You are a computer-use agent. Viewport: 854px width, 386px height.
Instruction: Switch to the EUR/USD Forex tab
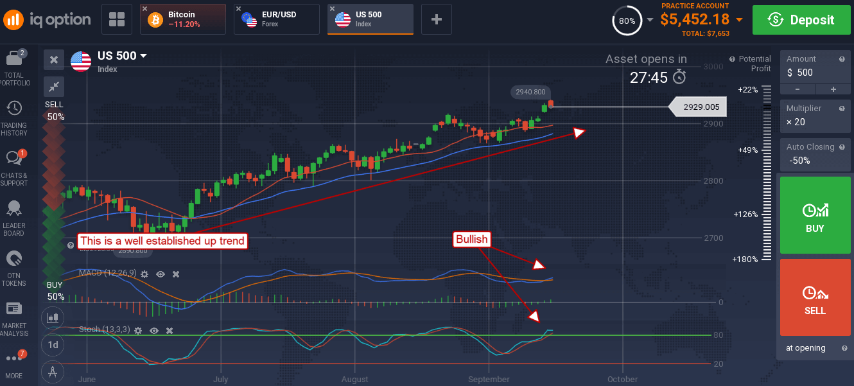point(277,19)
